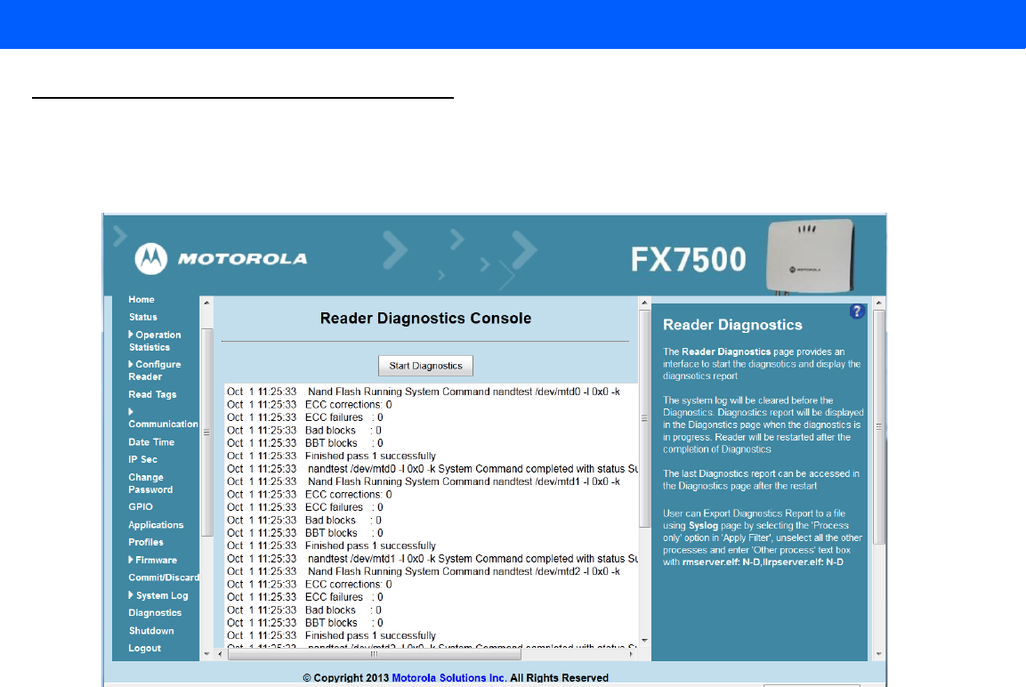Click the console scroll down arrow
Viewport: 1026px width, 687px height.
click(644, 641)
